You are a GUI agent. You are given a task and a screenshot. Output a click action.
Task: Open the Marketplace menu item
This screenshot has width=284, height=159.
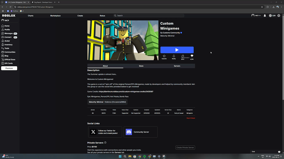(x=55, y=15)
